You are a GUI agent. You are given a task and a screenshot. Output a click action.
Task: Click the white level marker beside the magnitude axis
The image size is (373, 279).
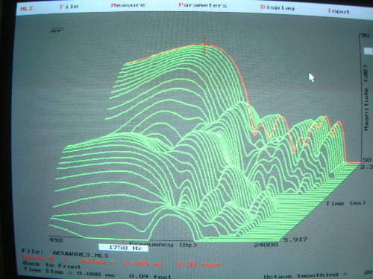click(368, 51)
